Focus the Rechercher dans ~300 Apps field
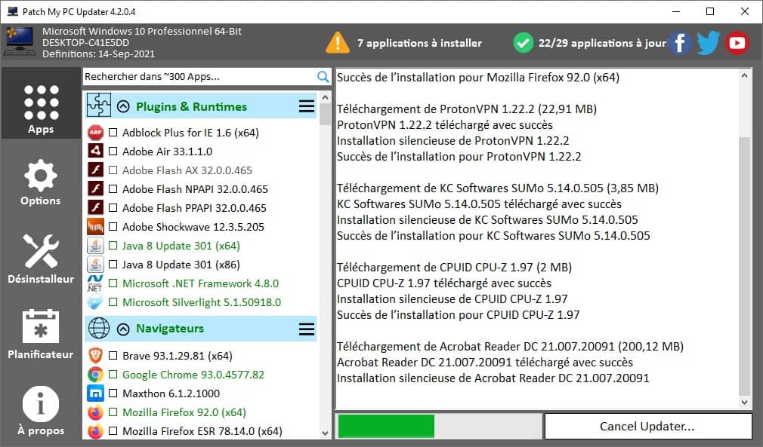Screen dimensions: 763x447 click(x=199, y=77)
